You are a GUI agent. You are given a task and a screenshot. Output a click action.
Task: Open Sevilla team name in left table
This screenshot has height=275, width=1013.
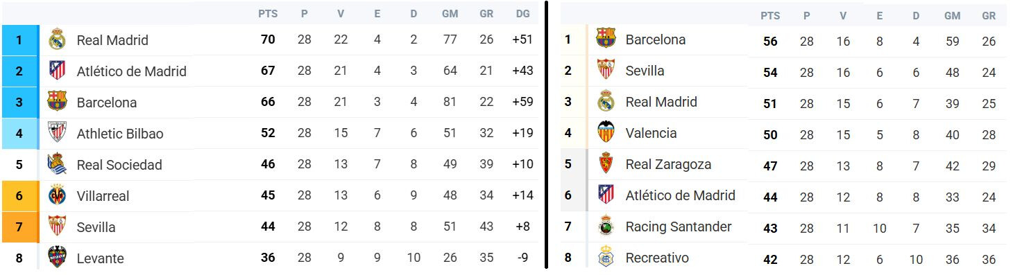(96, 227)
